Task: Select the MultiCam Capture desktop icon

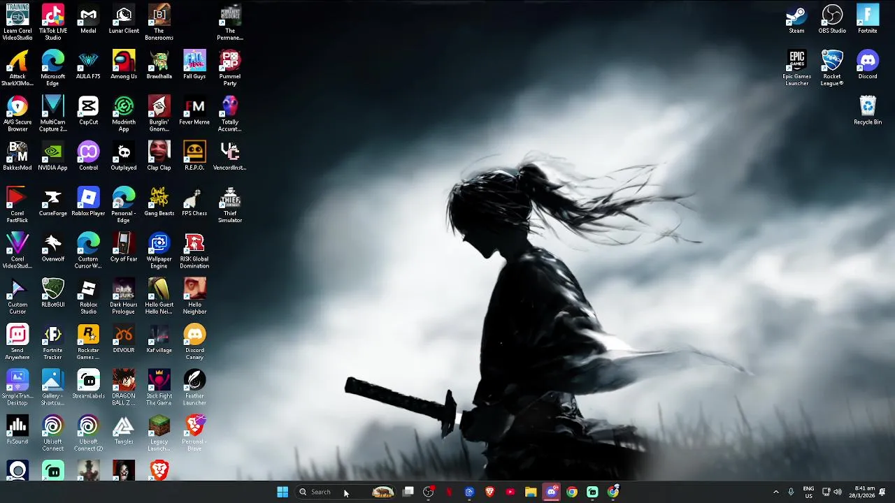Action: coord(53,113)
